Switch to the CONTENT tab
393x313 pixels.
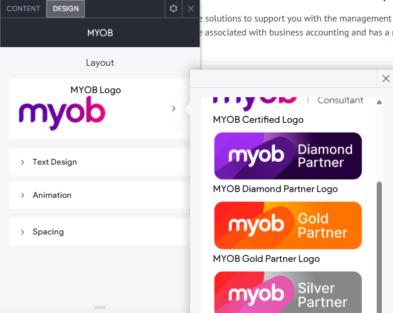click(23, 9)
